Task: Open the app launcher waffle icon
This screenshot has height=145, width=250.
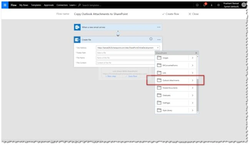Action: [5, 5]
